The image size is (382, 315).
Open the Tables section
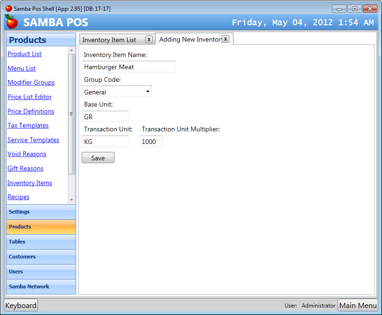click(41, 242)
